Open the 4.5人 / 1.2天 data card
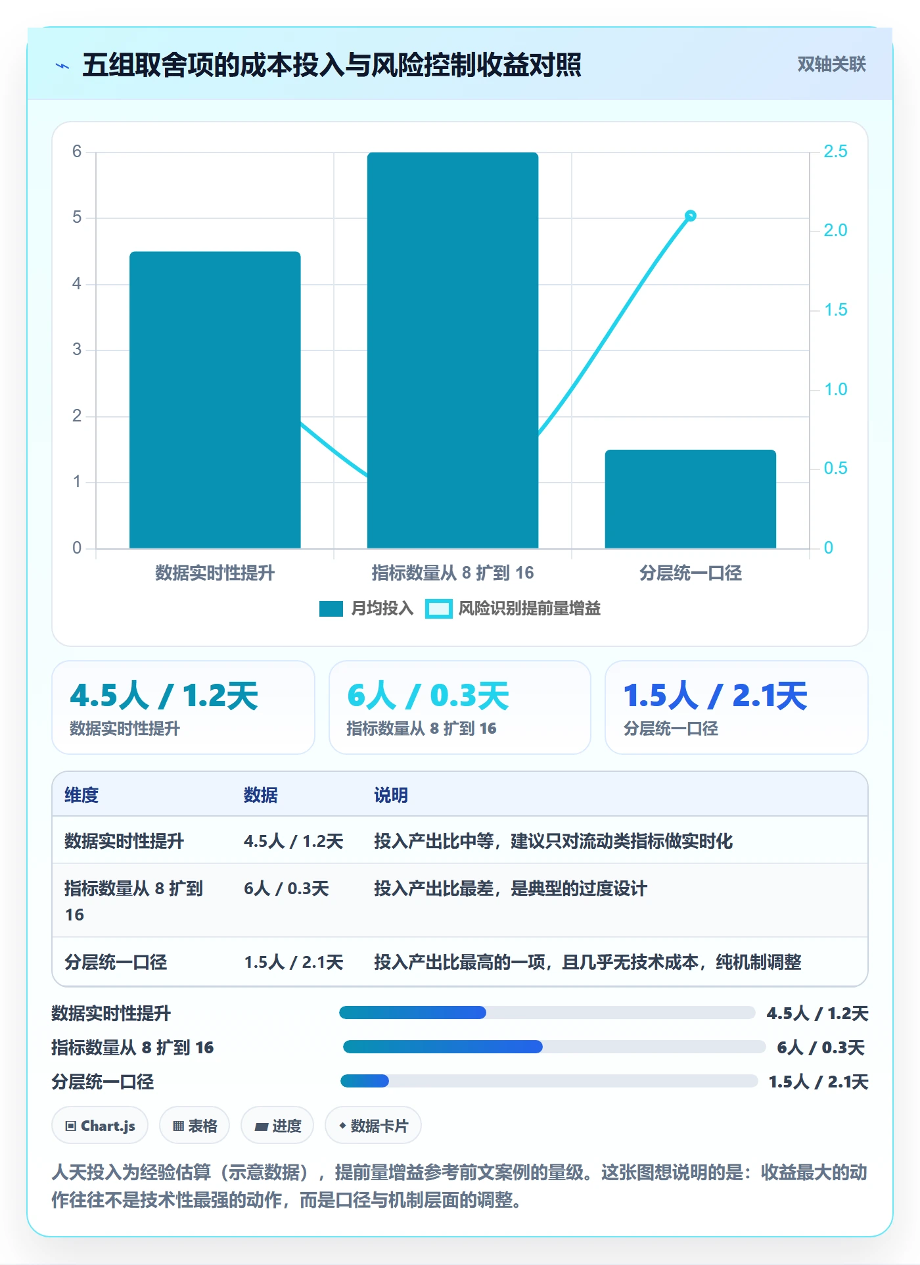The image size is (920, 1265). click(183, 707)
